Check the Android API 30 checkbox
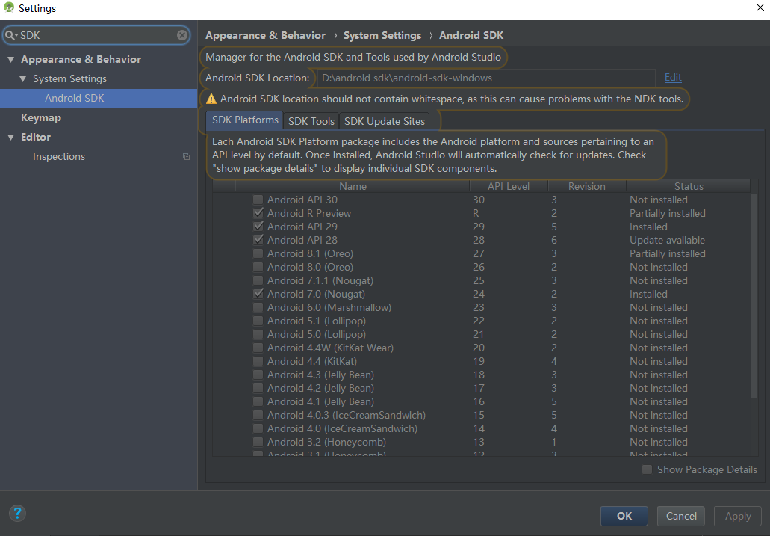This screenshot has width=770, height=536. [x=258, y=200]
